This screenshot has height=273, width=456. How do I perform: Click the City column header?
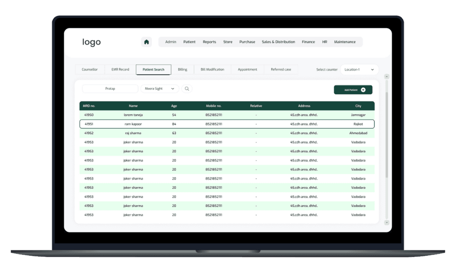(358, 106)
